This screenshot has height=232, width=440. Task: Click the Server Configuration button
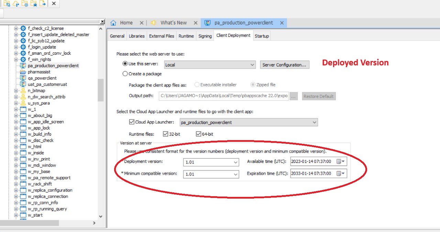[x=284, y=65]
